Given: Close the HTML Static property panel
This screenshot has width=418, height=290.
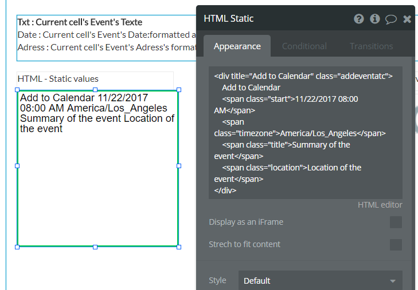Looking at the screenshot, I should point(407,19).
